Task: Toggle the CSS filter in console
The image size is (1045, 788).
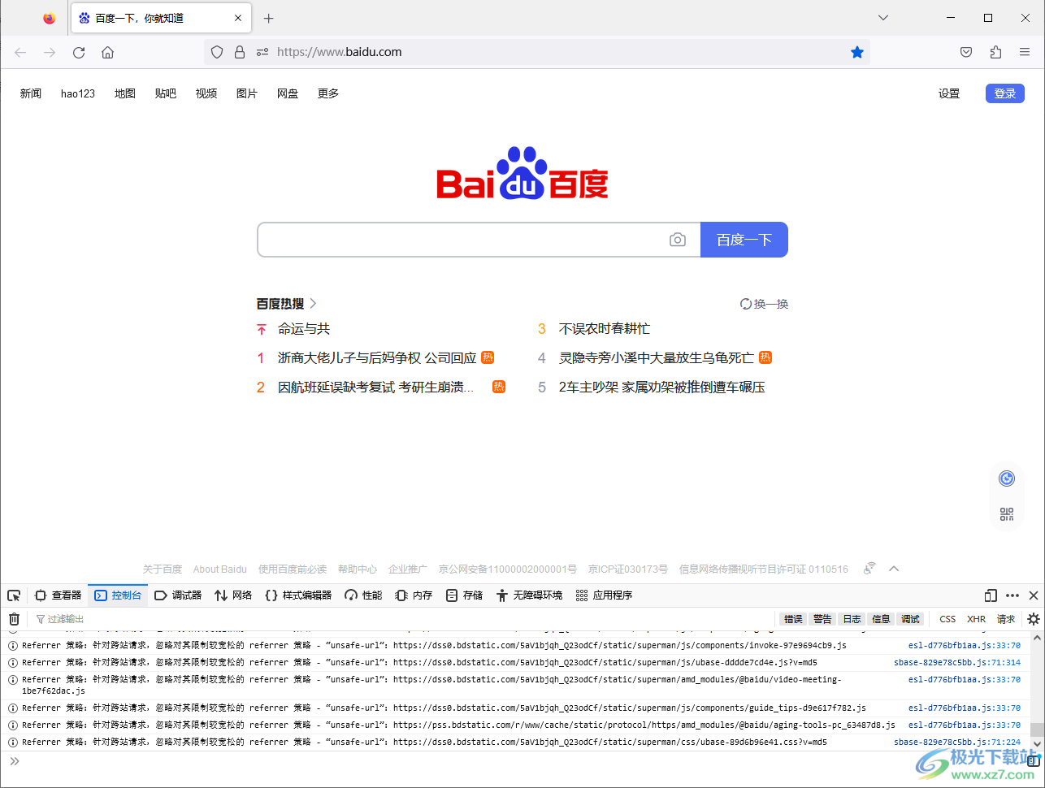Action: [x=947, y=619]
